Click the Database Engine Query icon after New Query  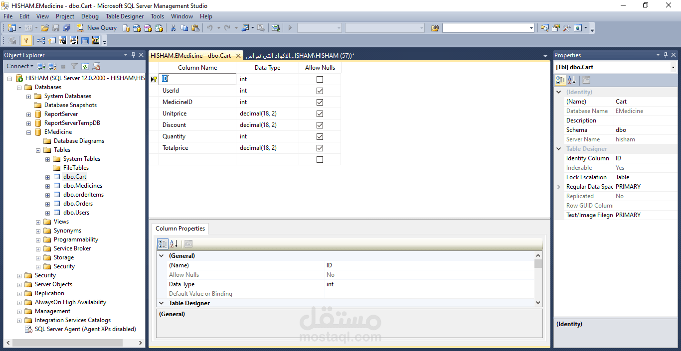[126, 28]
